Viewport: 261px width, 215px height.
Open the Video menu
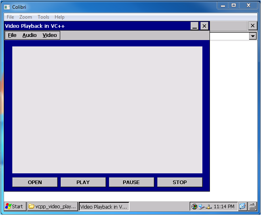(50, 35)
